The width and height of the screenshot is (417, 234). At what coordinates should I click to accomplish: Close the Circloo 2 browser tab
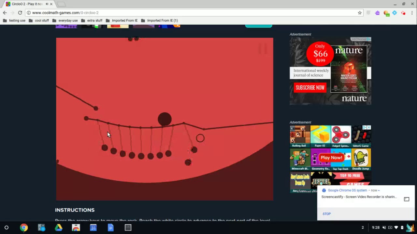(x=51, y=4)
